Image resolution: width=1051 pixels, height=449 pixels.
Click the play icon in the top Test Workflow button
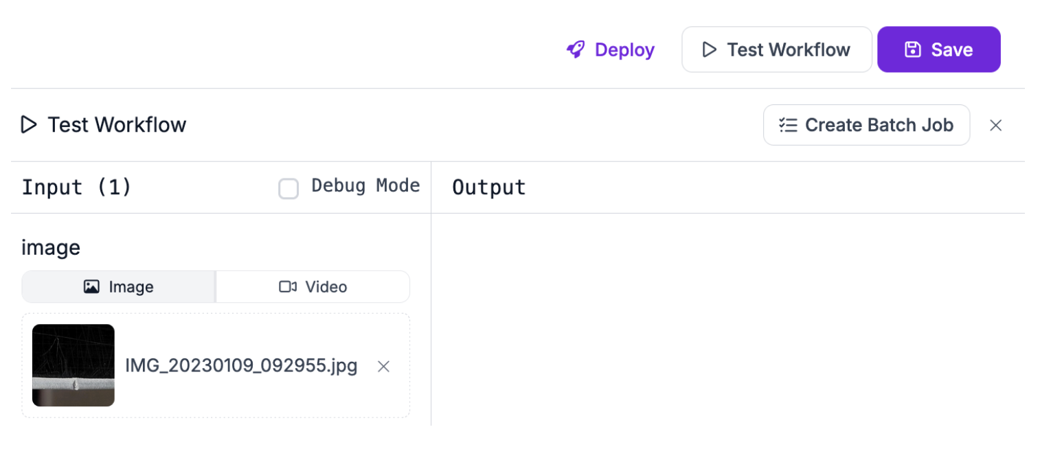pos(709,49)
